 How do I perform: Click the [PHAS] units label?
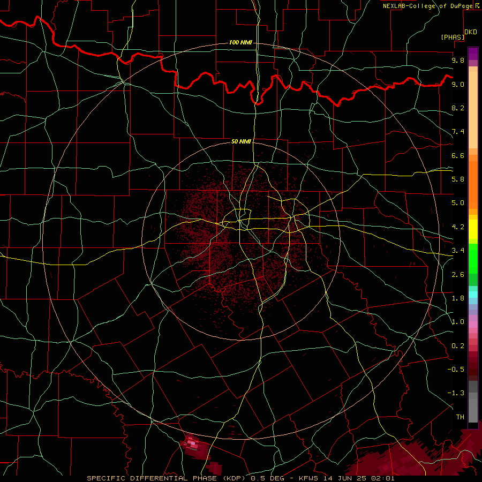[453, 37]
